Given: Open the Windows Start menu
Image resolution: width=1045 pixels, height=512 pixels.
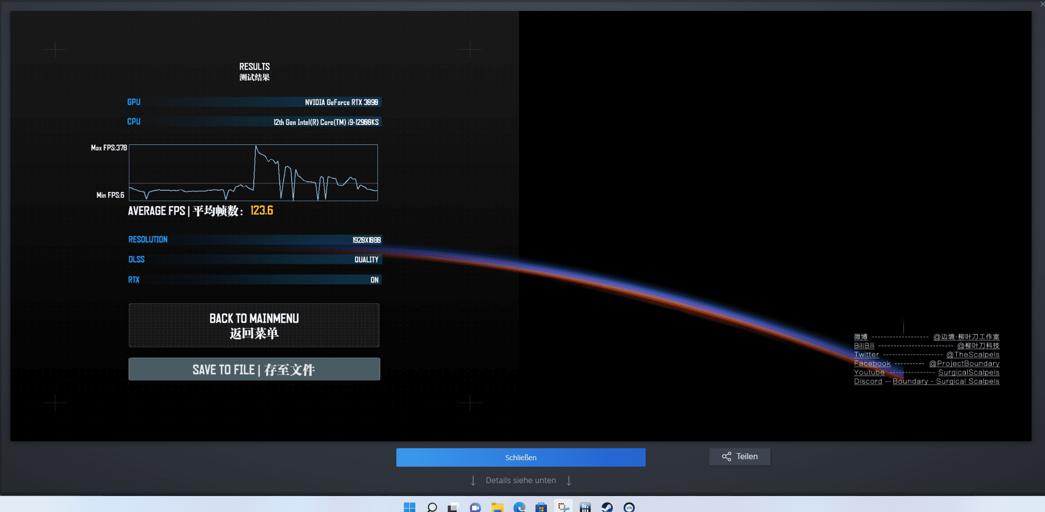Looking at the screenshot, I should 409,507.
